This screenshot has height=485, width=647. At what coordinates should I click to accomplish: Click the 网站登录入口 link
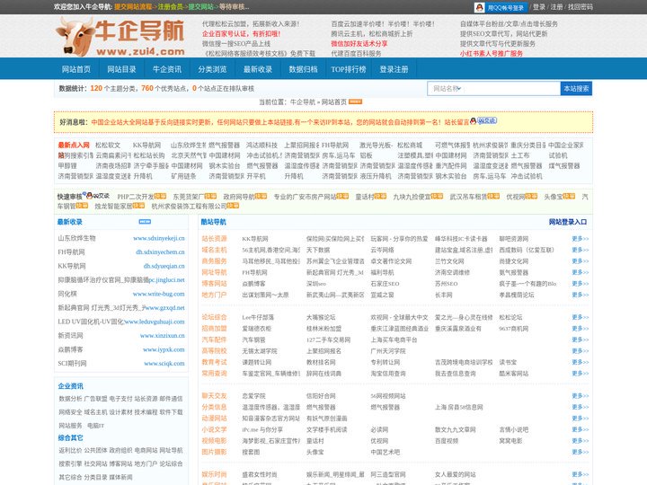coord(568,222)
